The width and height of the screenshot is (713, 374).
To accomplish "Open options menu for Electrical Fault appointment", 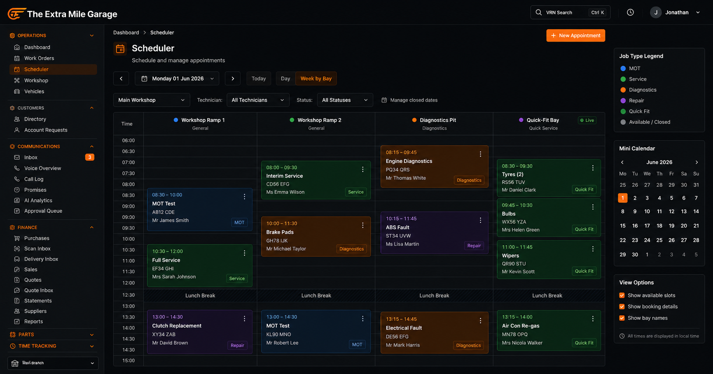I will click(480, 321).
